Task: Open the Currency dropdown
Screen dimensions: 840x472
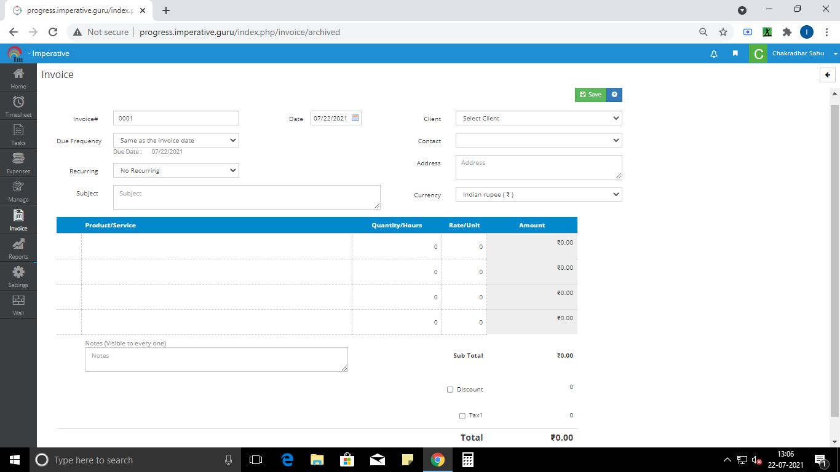Action: click(x=538, y=195)
